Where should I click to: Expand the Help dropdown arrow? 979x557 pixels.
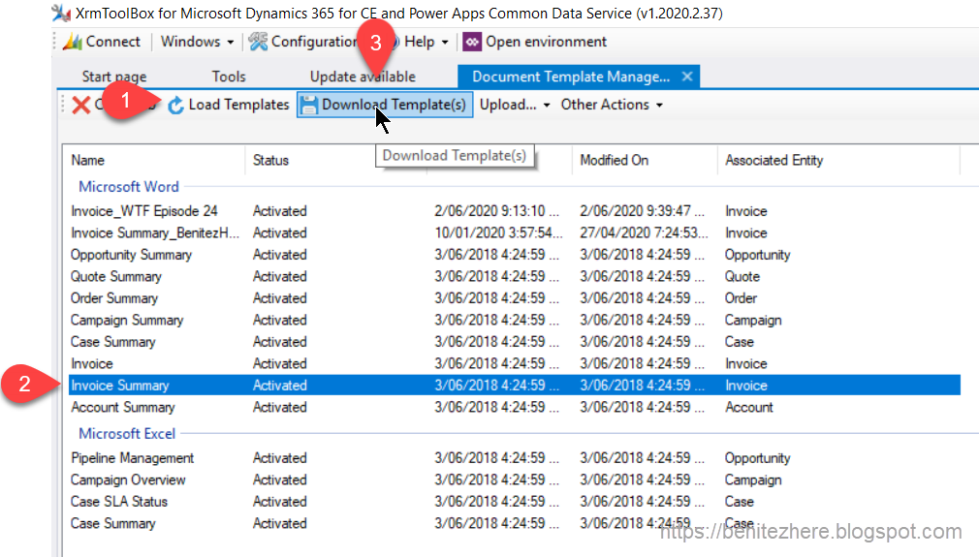point(445,43)
